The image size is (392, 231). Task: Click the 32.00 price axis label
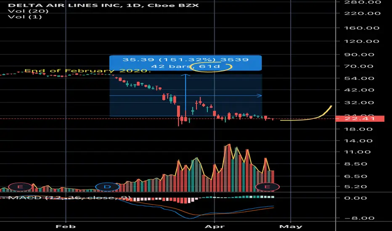pos(359,102)
